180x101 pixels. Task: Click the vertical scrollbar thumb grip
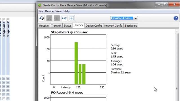click(177, 89)
